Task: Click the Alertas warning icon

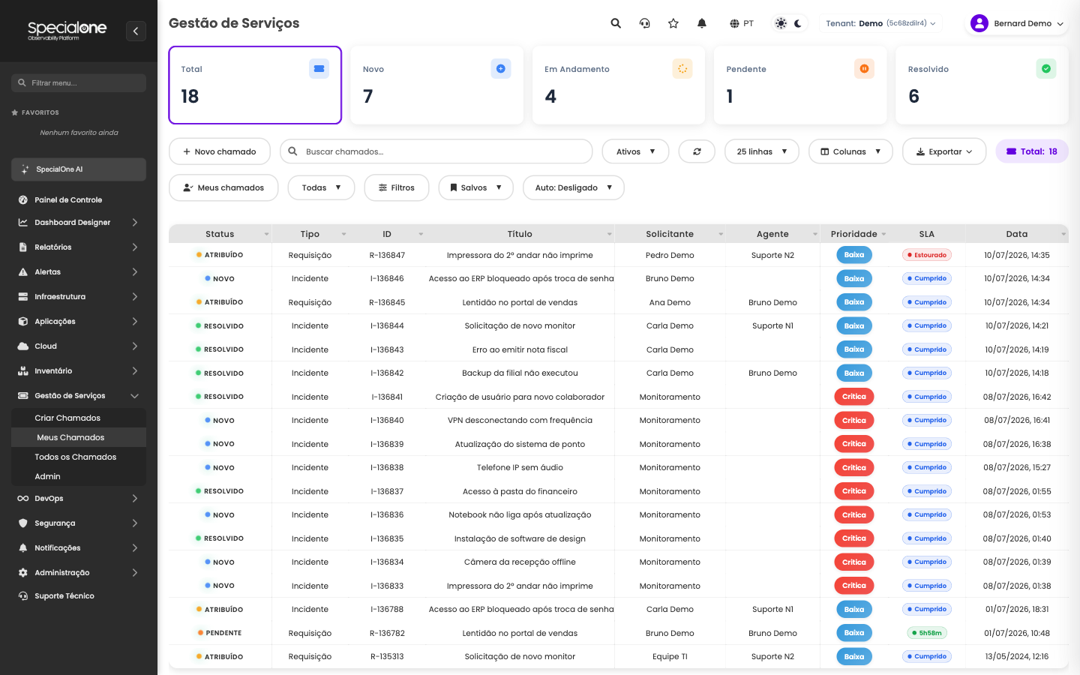Action: click(x=23, y=271)
